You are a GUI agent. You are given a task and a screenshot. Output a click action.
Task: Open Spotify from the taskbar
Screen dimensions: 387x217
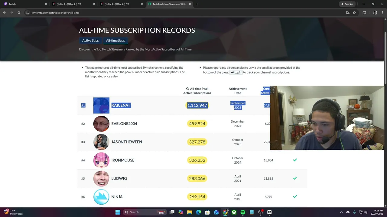[x=243, y=212]
